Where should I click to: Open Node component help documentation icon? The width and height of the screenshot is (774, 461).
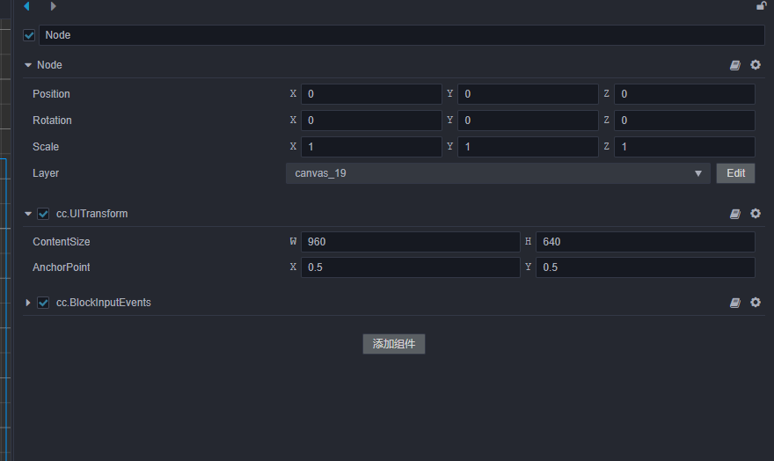point(735,65)
